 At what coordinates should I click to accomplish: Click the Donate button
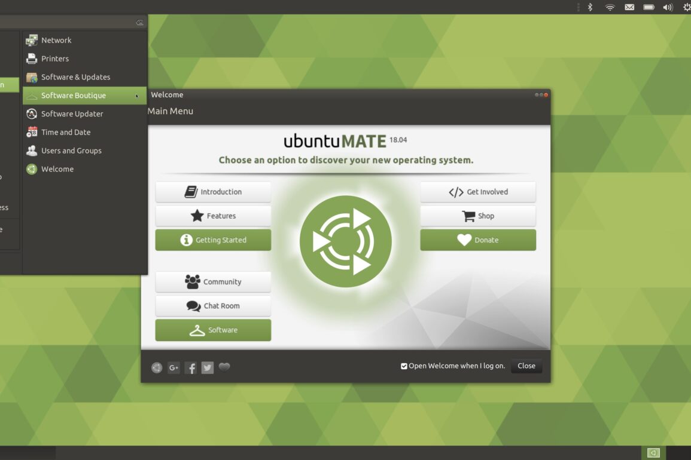coord(478,240)
